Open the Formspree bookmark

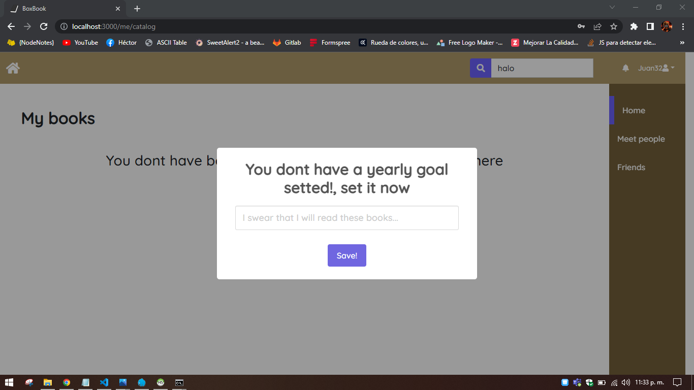point(330,43)
